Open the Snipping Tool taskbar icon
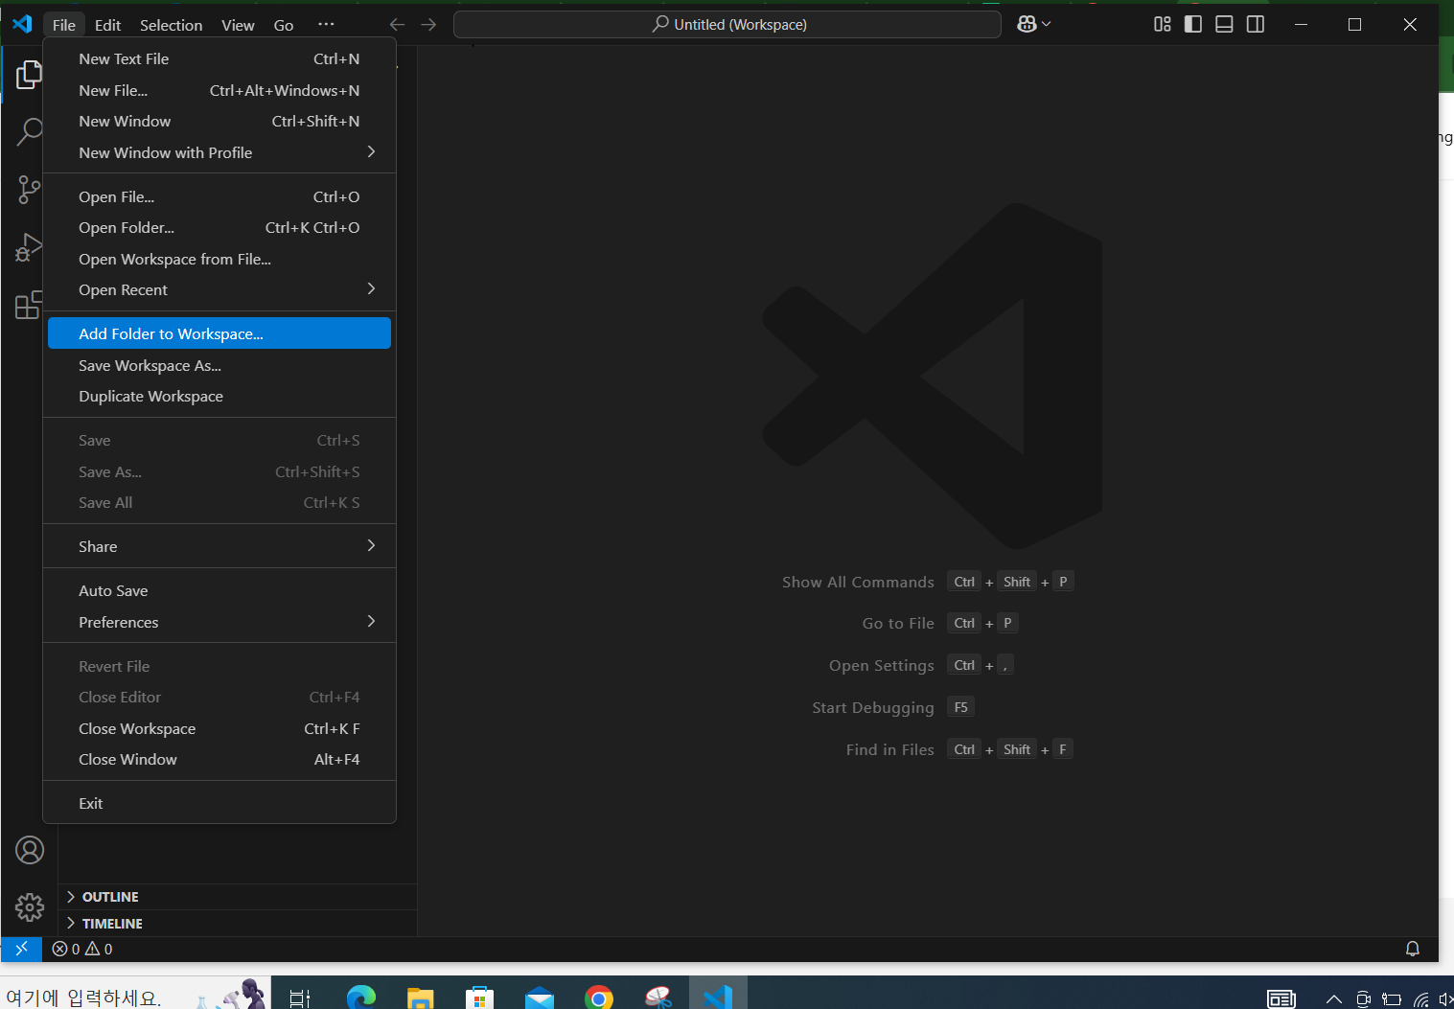This screenshot has width=1454, height=1009. click(x=658, y=998)
